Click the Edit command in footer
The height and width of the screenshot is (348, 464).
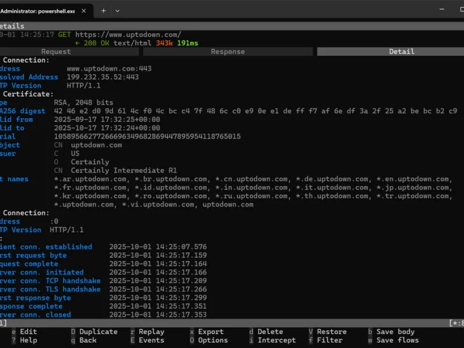click(x=28, y=332)
